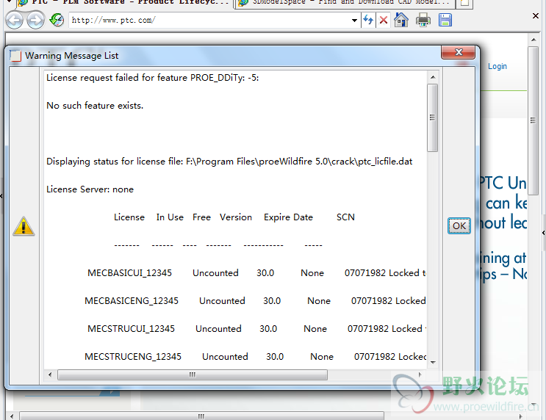The height and width of the screenshot is (420, 546).
Task: Click browser page scroll left arrow
Action: tap(12, 416)
